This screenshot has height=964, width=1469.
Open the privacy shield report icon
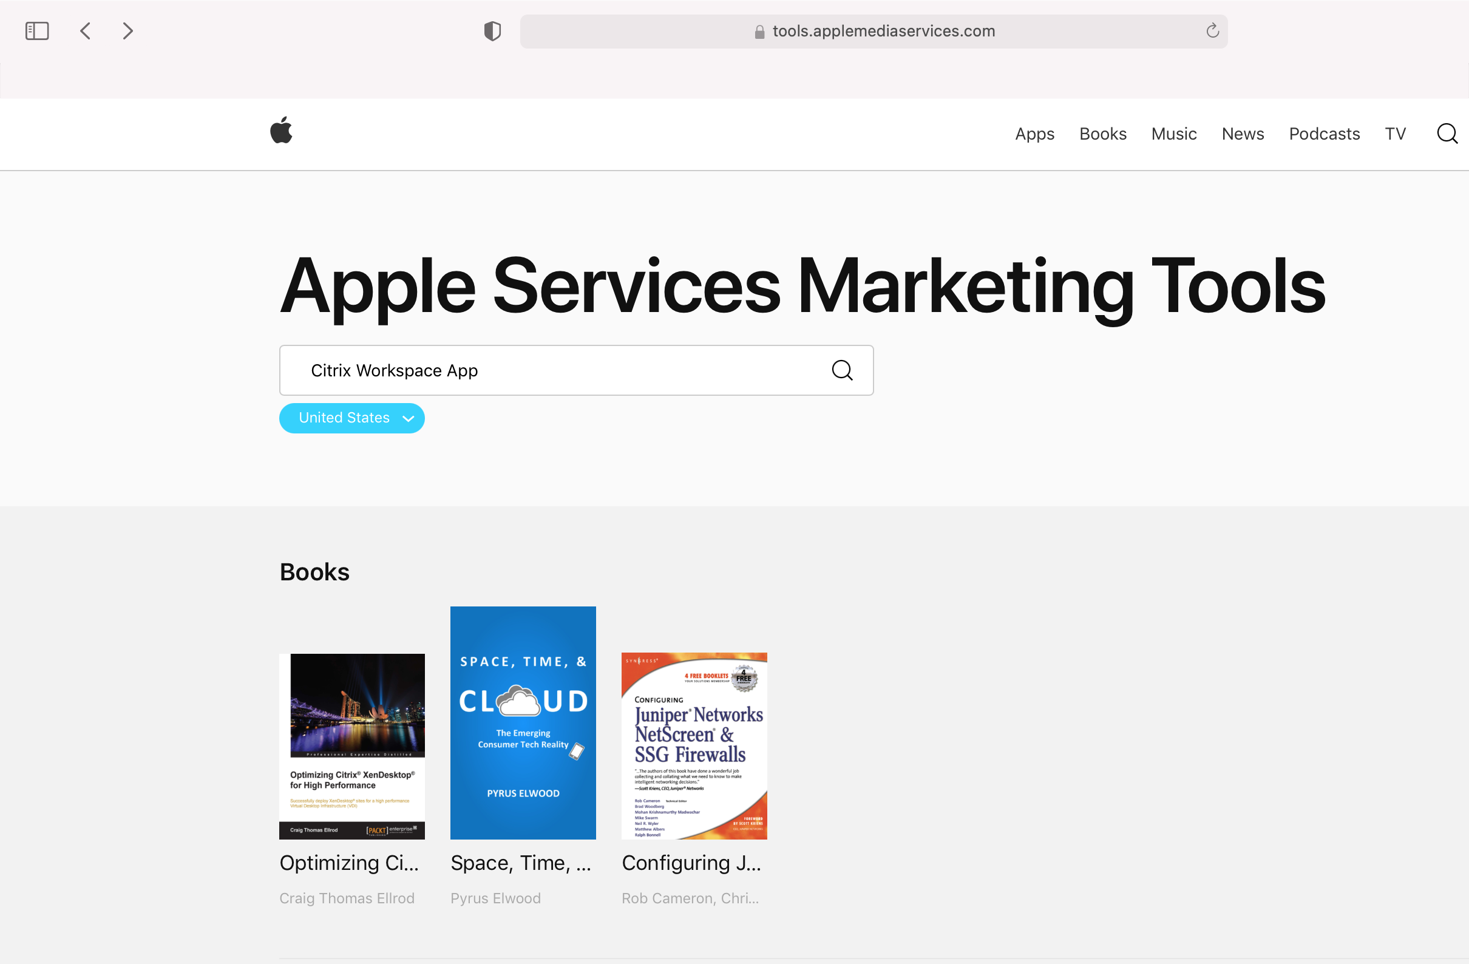(492, 31)
